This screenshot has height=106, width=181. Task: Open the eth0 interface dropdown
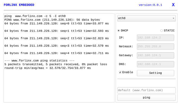coord(146,18)
